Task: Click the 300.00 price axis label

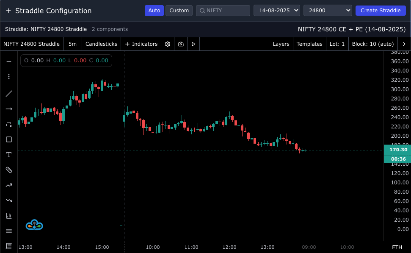Action: point(400,89)
